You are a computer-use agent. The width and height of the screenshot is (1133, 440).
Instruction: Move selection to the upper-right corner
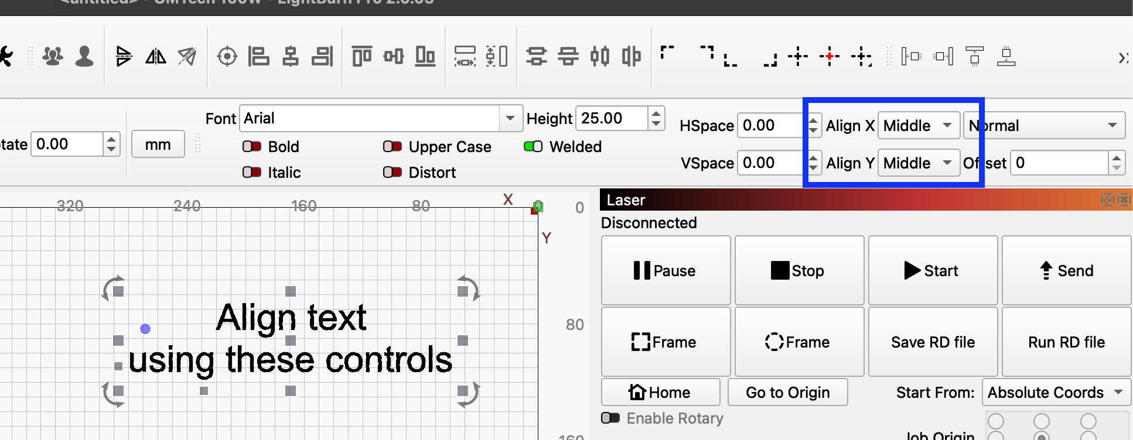[x=707, y=53]
